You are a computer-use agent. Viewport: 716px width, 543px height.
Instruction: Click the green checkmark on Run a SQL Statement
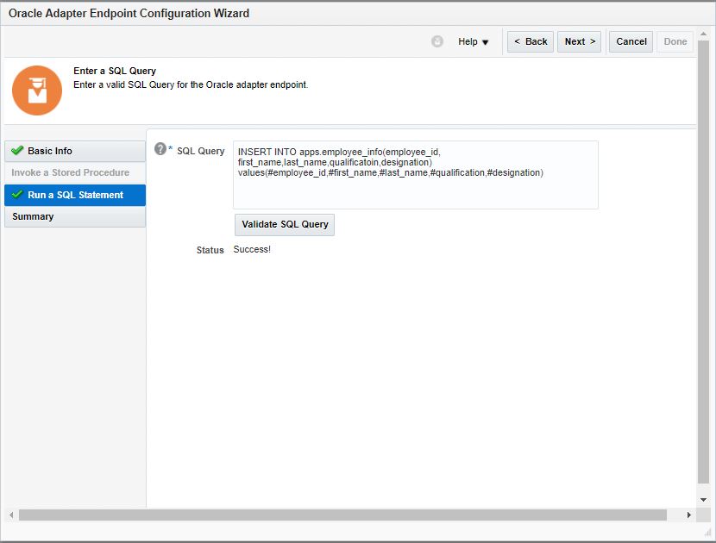click(x=17, y=195)
